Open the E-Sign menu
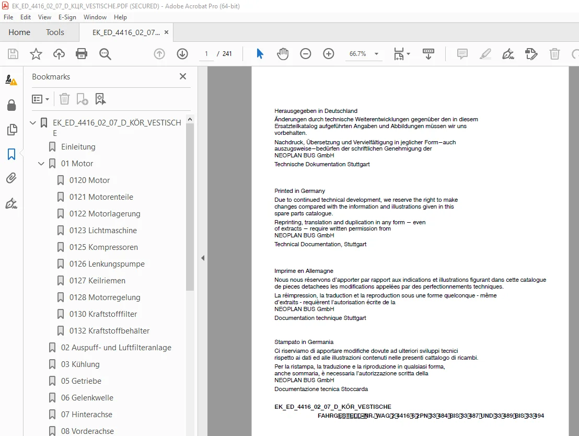The width and height of the screenshot is (579, 436). point(67,17)
